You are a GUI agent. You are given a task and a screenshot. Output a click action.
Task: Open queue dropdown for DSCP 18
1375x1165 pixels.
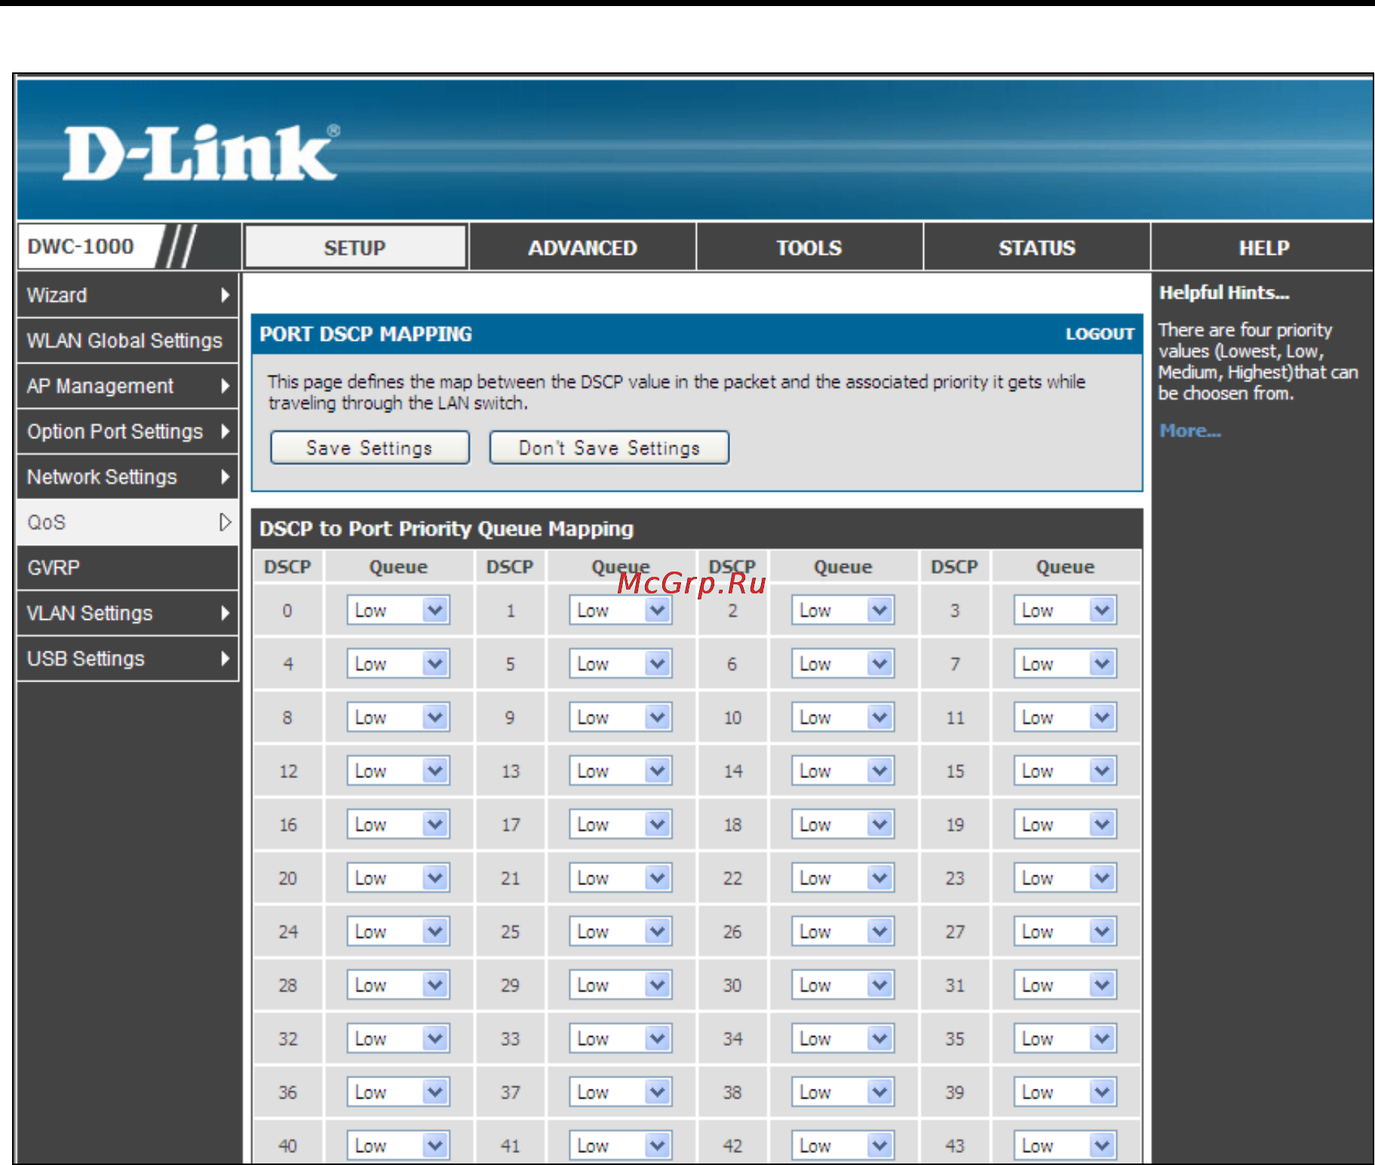(x=842, y=824)
